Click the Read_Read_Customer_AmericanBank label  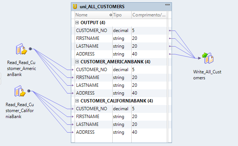coord(22,69)
